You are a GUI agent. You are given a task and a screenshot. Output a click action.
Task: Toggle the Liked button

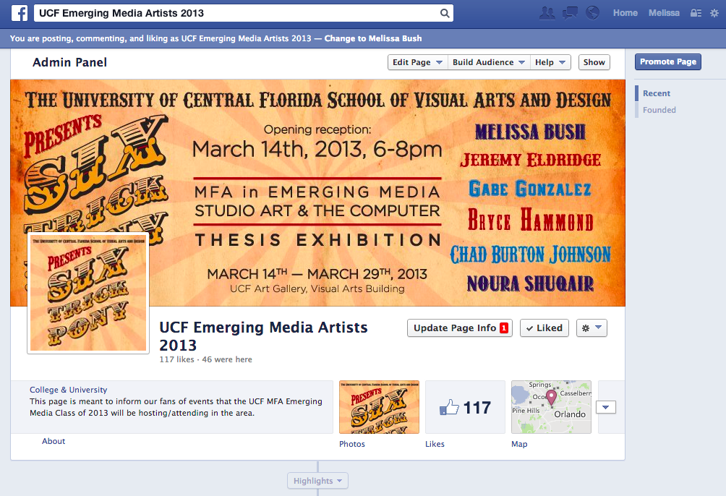coord(544,328)
